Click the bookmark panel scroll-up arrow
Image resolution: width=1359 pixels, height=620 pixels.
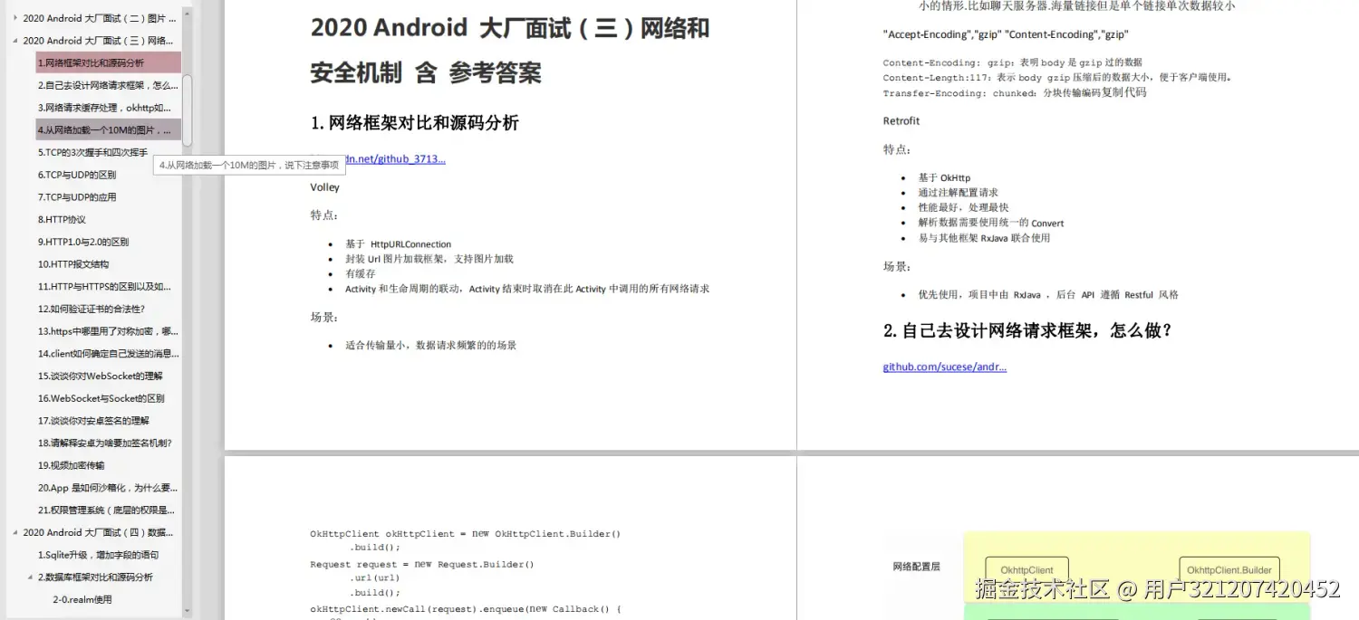click(x=188, y=15)
